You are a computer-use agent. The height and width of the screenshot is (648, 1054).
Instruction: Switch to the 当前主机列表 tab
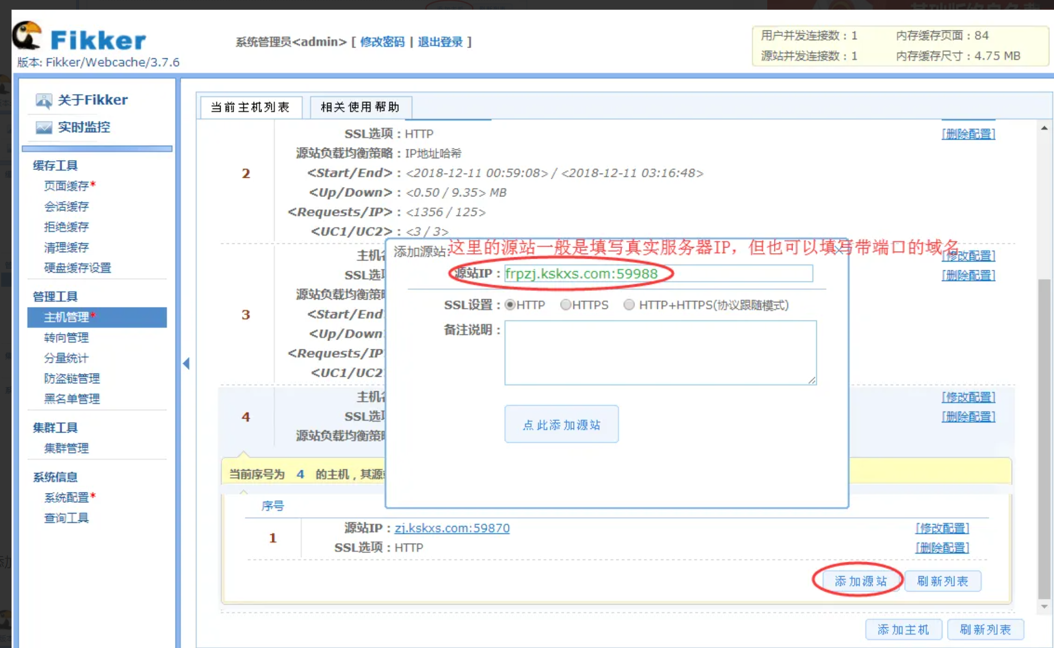[251, 107]
